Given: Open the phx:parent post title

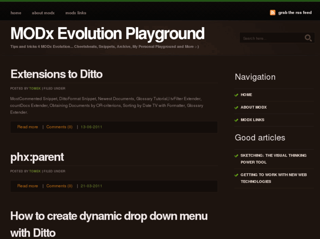Looking at the screenshot, I should [37, 157].
